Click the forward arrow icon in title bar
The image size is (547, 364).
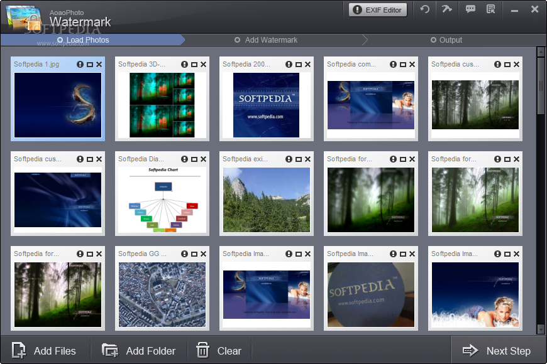click(x=447, y=9)
